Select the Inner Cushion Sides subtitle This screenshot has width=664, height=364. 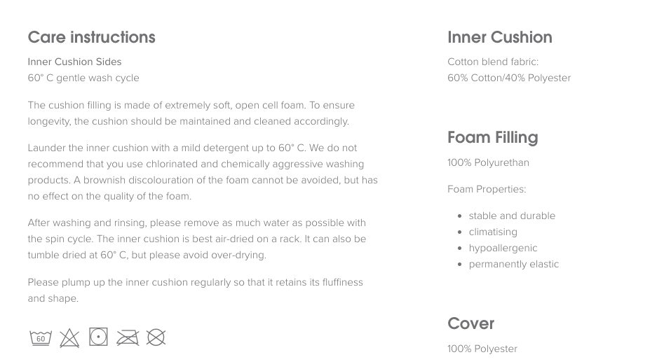point(74,62)
